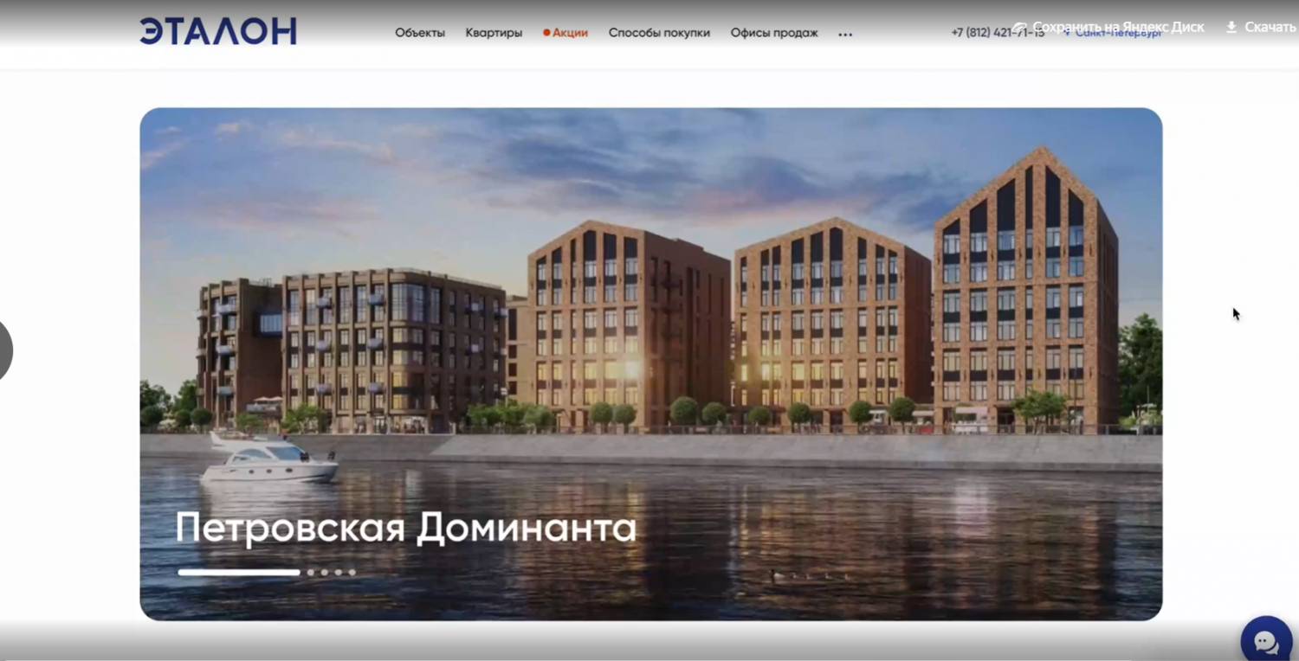Click the location pin before Санкт-Петербург
This screenshot has width=1299, height=661.
point(1067,34)
